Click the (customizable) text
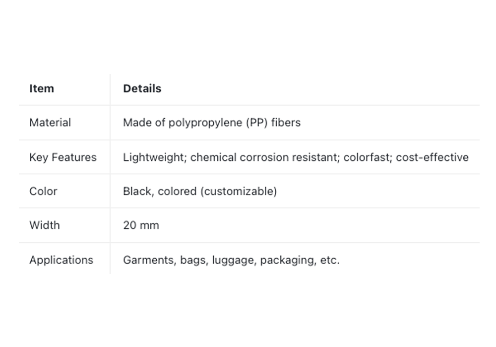 [239, 191]
